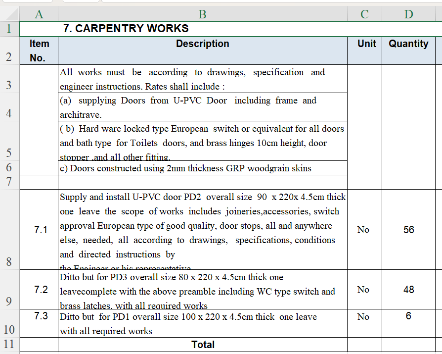
Task: Select column header C
Action: (364, 14)
